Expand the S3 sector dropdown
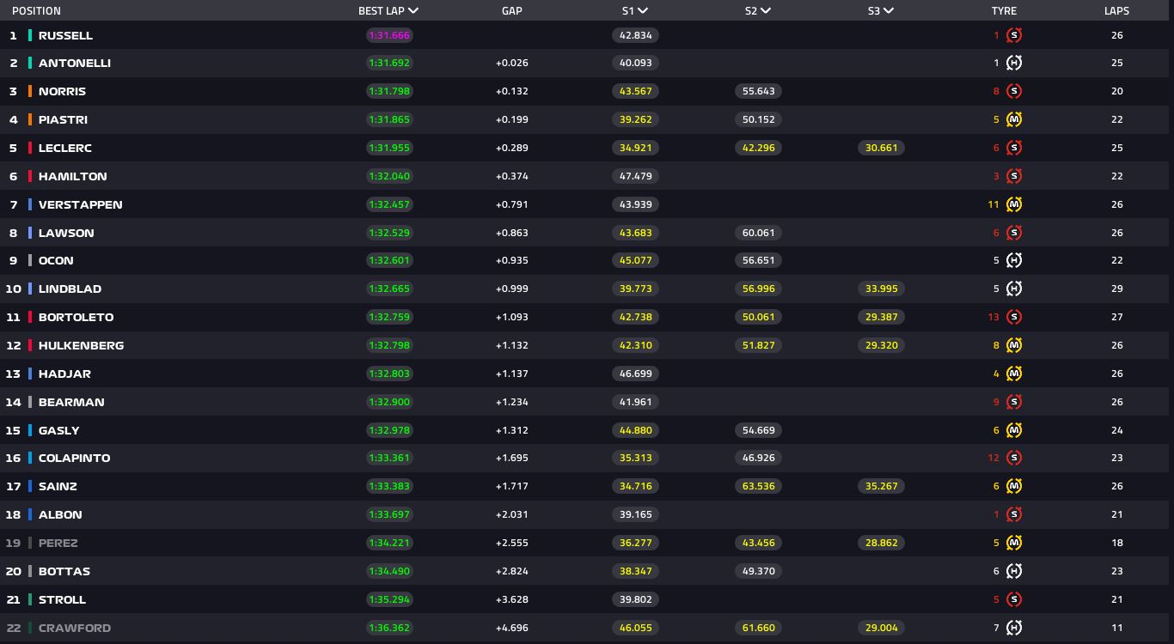 point(889,11)
